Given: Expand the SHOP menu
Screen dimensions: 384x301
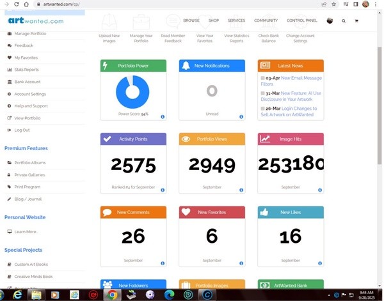Looking at the screenshot, I should pyautogui.click(x=214, y=20).
